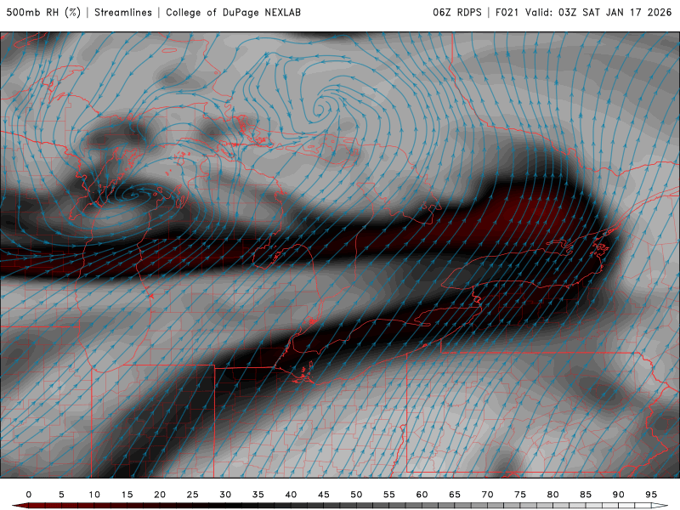Click the '35' value on the color scale
Image resolution: width=680 pixels, height=510 pixels.
pyautogui.click(x=258, y=495)
